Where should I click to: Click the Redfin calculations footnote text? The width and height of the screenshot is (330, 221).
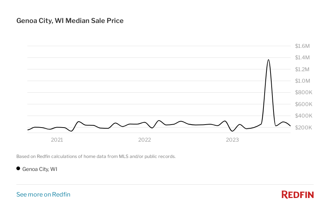tap(96, 156)
